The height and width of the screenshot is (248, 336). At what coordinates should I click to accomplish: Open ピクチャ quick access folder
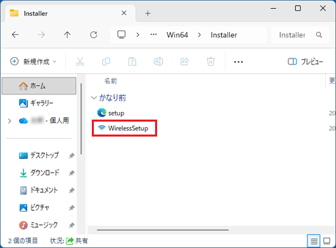pyautogui.click(x=35, y=207)
